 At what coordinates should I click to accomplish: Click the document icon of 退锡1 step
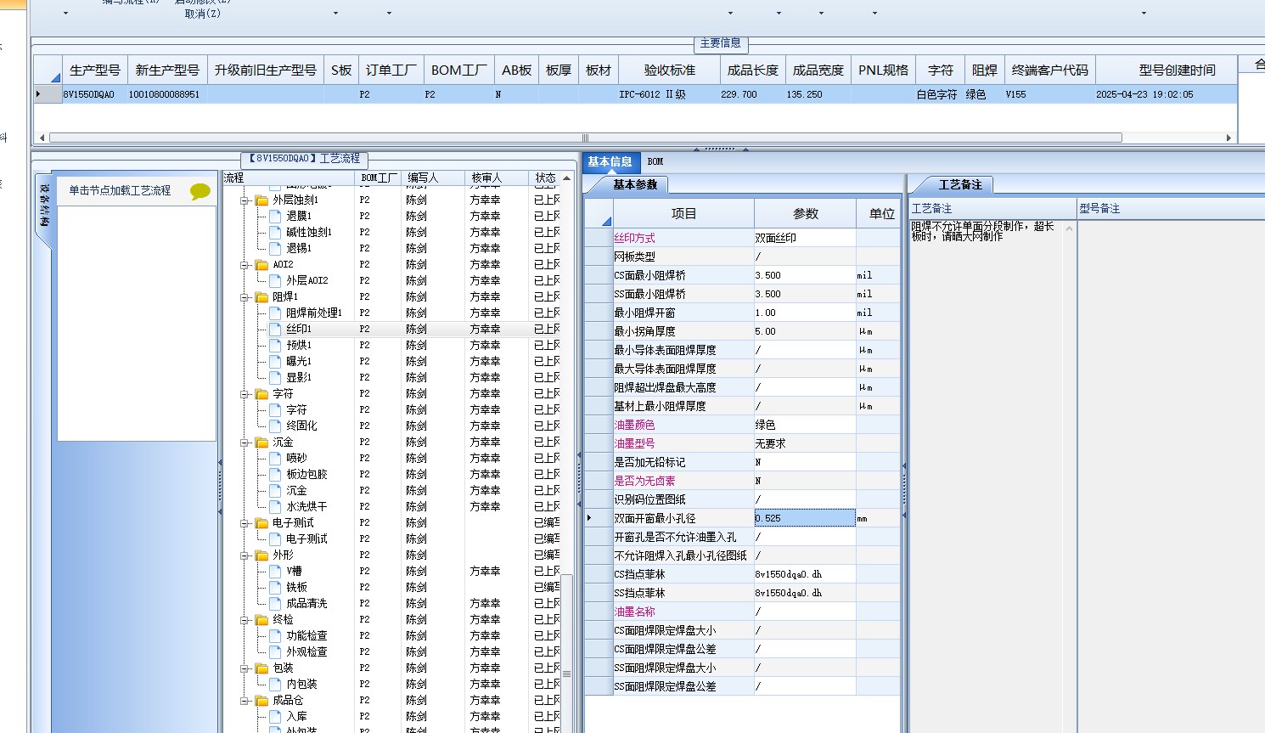tap(276, 248)
